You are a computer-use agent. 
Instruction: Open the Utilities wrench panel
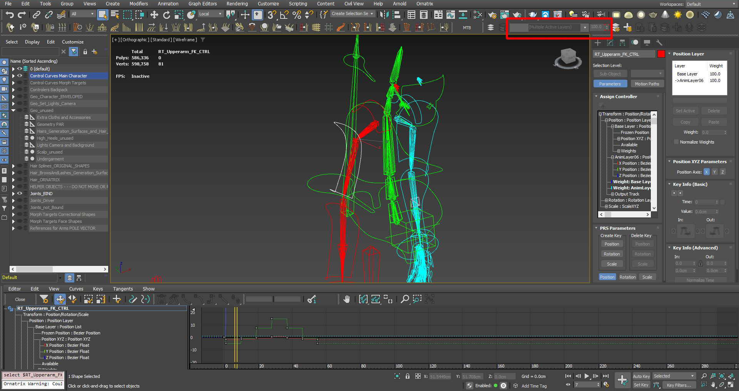tap(659, 43)
